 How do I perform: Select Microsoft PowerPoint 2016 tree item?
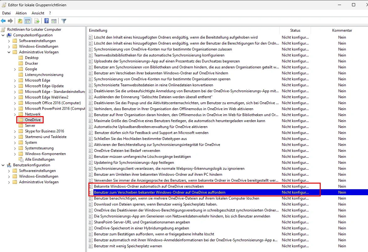click(55, 109)
